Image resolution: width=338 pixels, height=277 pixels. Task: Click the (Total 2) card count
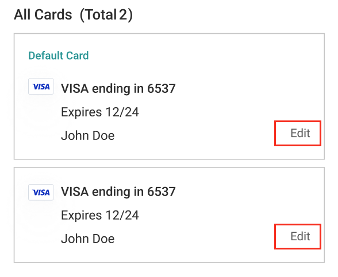point(106,15)
